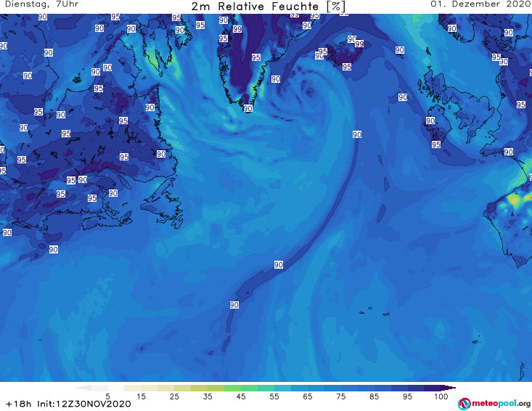This screenshot has width=532, height=411.
Task: Click the '55' label under the color scale
Action: tap(274, 396)
